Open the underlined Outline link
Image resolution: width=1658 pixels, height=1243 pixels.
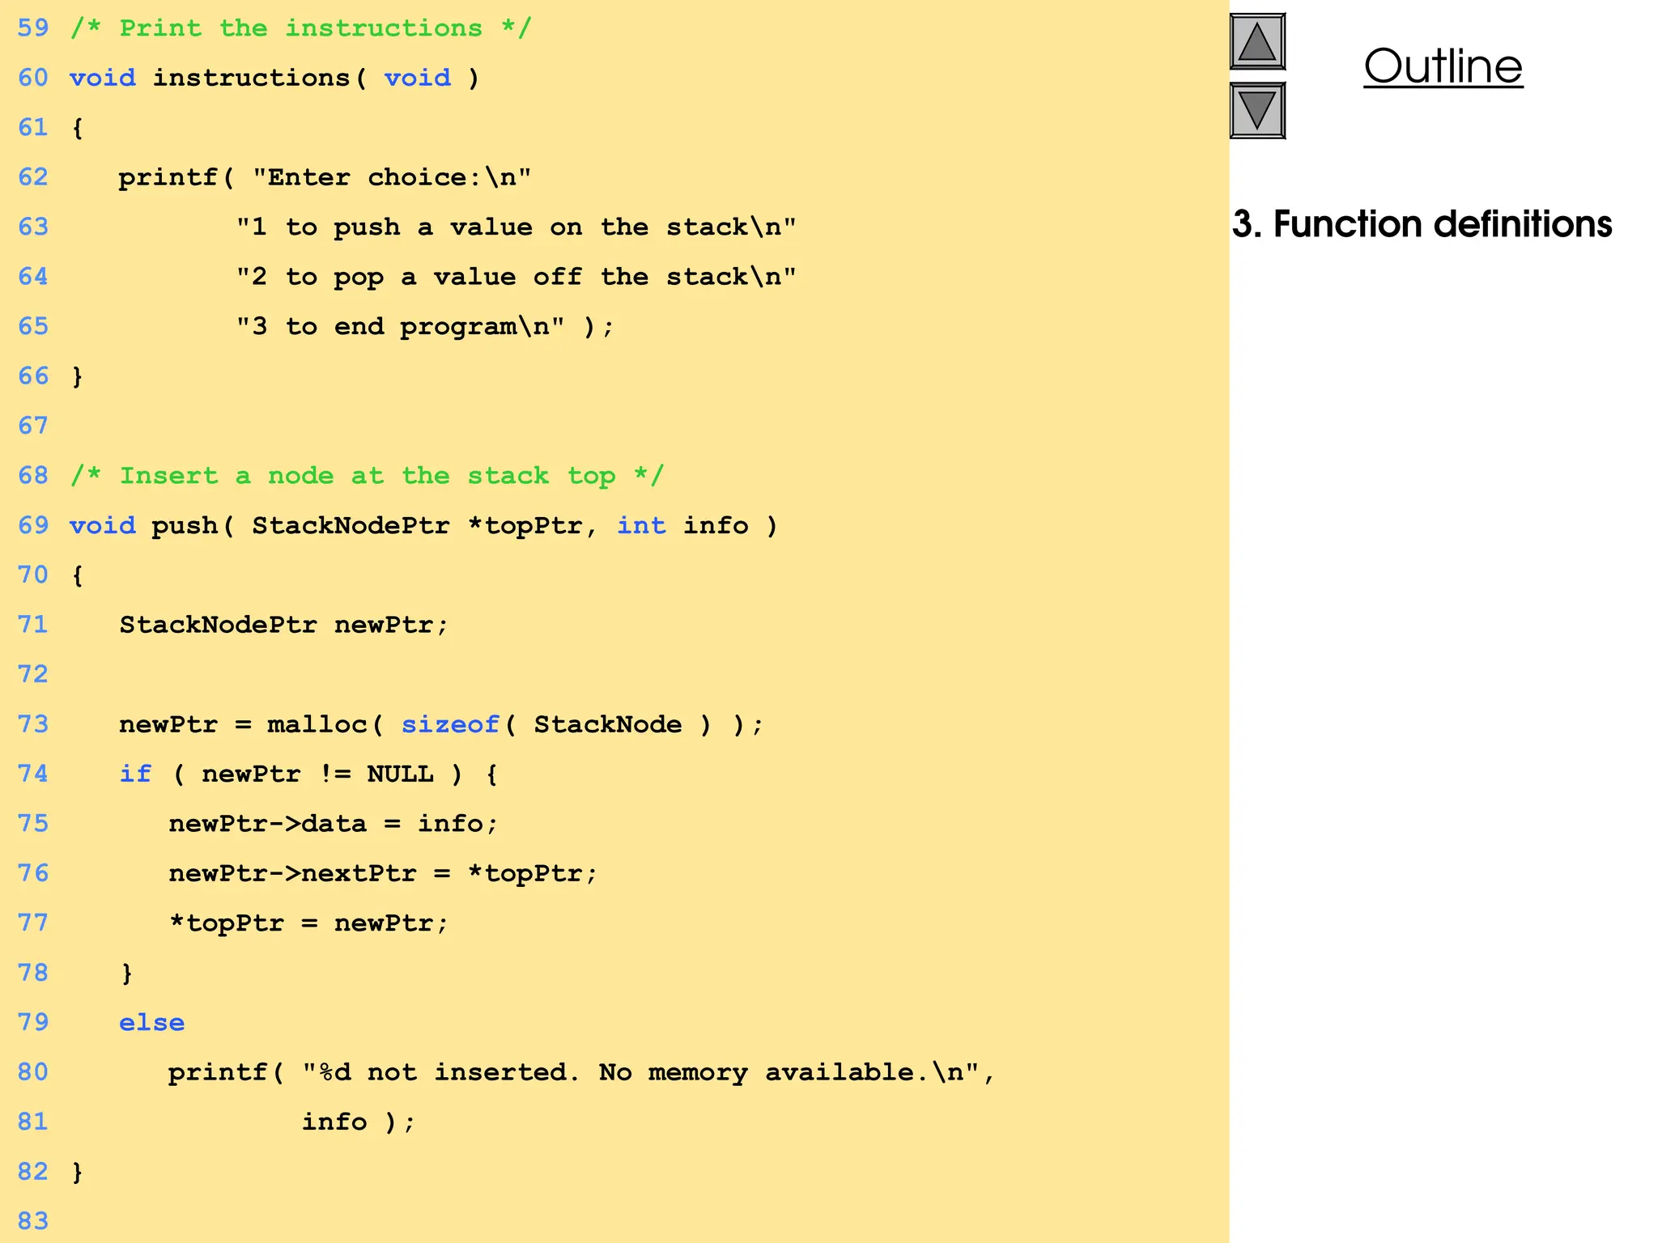(1443, 66)
